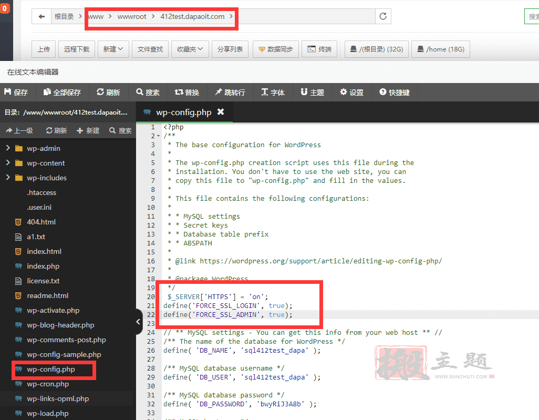Click Save All in editor toolbar
This screenshot has height=420, width=539.
point(62,92)
